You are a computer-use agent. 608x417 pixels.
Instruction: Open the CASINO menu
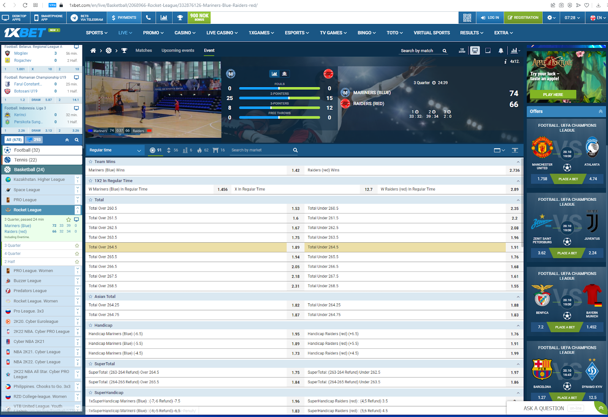click(x=185, y=33)
